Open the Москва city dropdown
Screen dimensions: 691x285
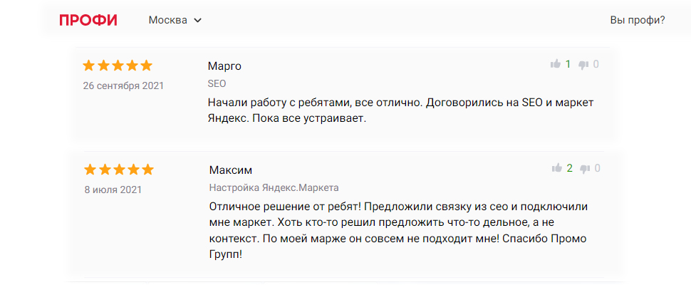coord(175,20)
